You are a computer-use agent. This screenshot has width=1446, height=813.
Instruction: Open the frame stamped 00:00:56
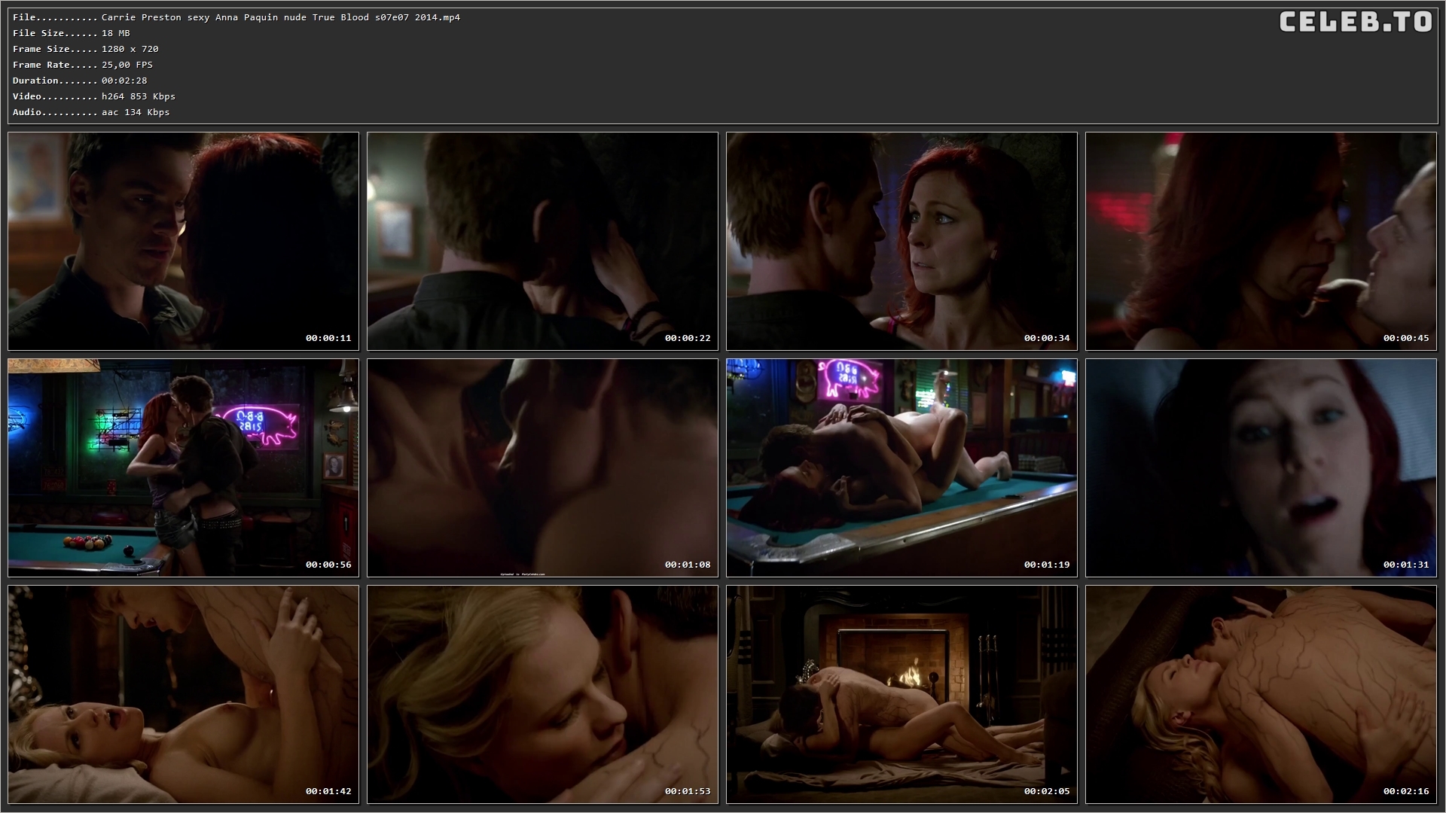coord(183,468)
